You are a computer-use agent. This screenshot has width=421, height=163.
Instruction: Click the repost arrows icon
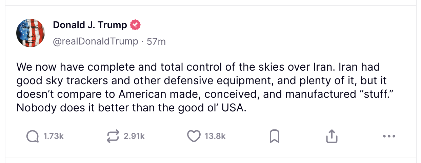[112, 136]
